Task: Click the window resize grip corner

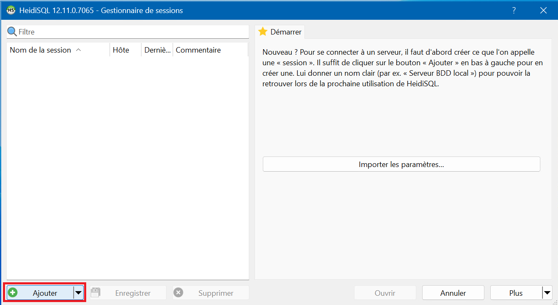Action: (x=554, y=301)
